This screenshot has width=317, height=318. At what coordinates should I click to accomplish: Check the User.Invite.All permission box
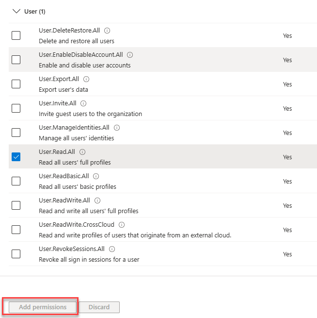pyautogui.click(x=16, y=108)
